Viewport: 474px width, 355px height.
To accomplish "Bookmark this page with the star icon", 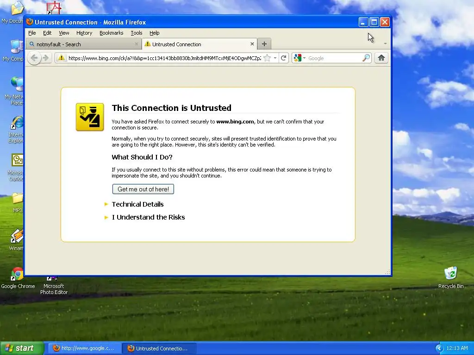I will click(267, 58).
